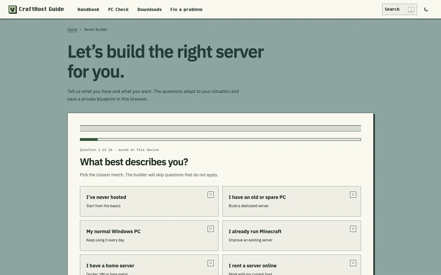Select radio for I already run Minecraft
Screen dimensions: 441x275
(x=353, y=229)
